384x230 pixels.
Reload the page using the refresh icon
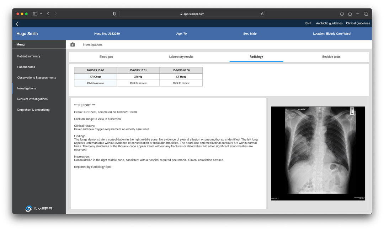[x=262, y=14]
